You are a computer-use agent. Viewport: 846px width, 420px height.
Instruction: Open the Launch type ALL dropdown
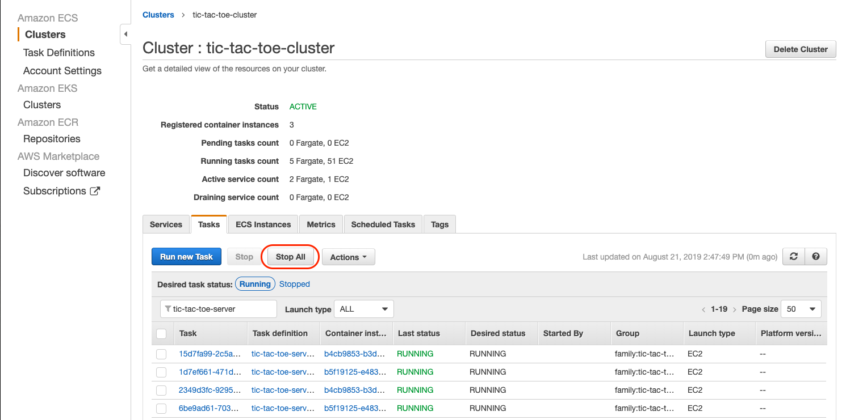(364, 309)
